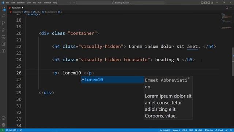Image resolution: width=234 pixels, height=132 pixels.
Task: Open the 1 Spell warning indicator
Action: pyautogui.click(x=219, y=130)
